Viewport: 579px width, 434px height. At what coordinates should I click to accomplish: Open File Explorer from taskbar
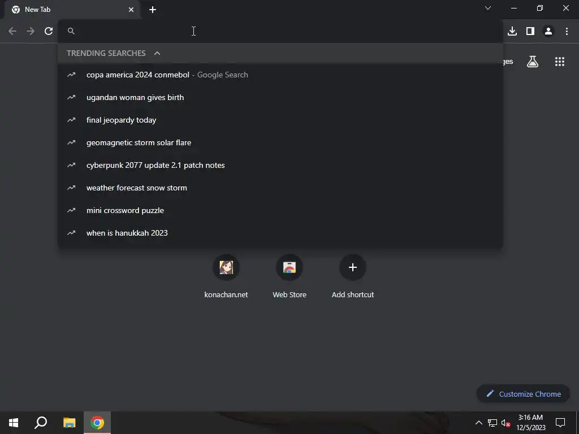(x=69, y=423)
